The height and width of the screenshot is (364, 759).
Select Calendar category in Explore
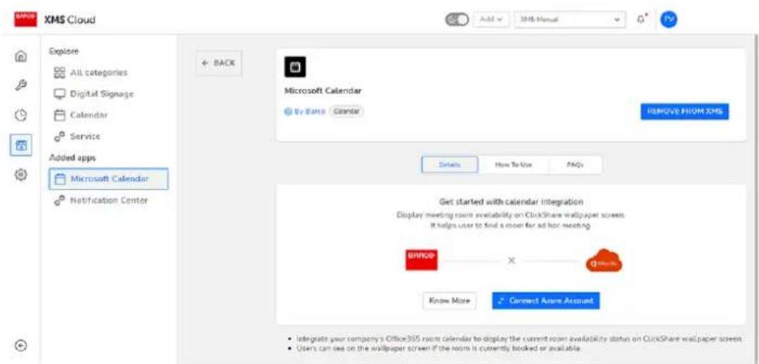coord(80,115)
